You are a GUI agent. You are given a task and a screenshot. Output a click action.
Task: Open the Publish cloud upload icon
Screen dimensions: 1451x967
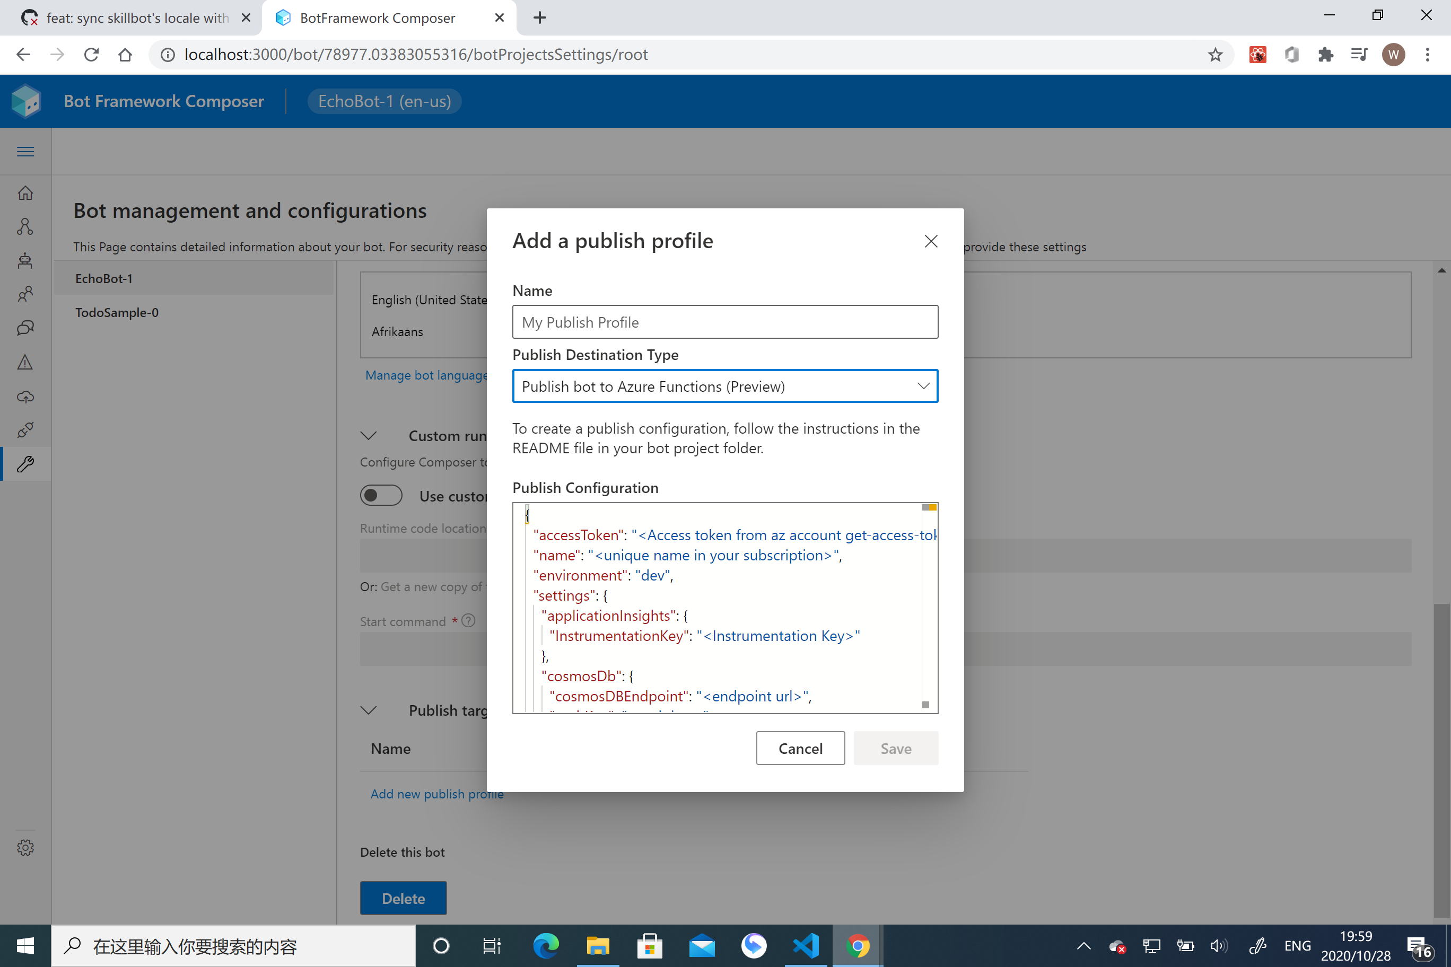(x=25, y=396)
